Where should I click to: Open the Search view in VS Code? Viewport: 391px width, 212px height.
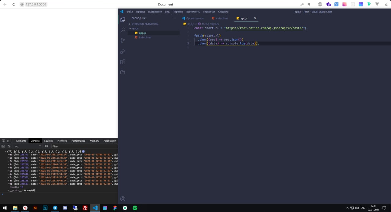click(123, 30)
